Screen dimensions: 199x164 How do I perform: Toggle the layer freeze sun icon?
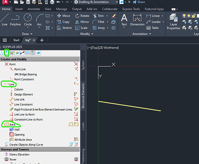pyautogui.click(x=189, y=16)
